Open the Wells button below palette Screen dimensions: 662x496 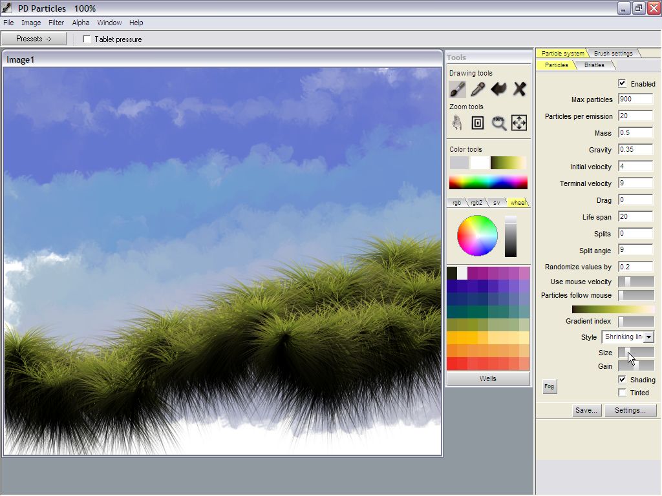tap(488, 378)
